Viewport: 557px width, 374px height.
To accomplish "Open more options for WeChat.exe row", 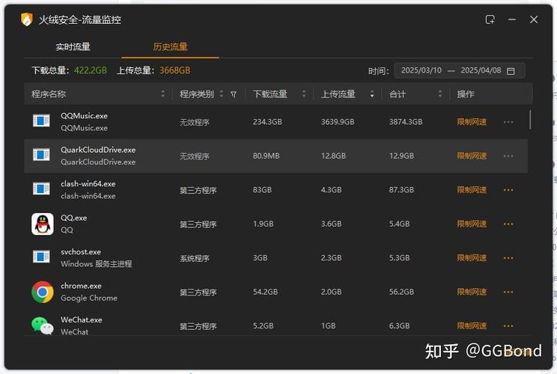I will coord(508,325).
